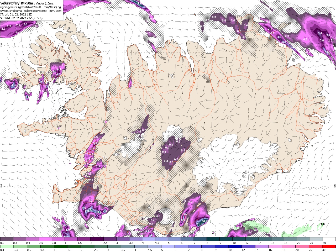336x252 pixels.
Task: Click the black '1.0' label on the map
Action: (x=323, y=224)
